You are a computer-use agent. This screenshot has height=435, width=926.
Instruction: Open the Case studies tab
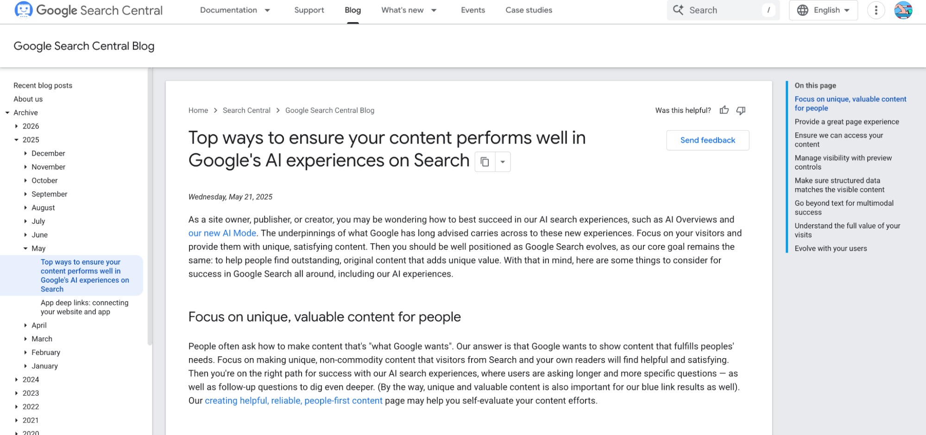529,10
